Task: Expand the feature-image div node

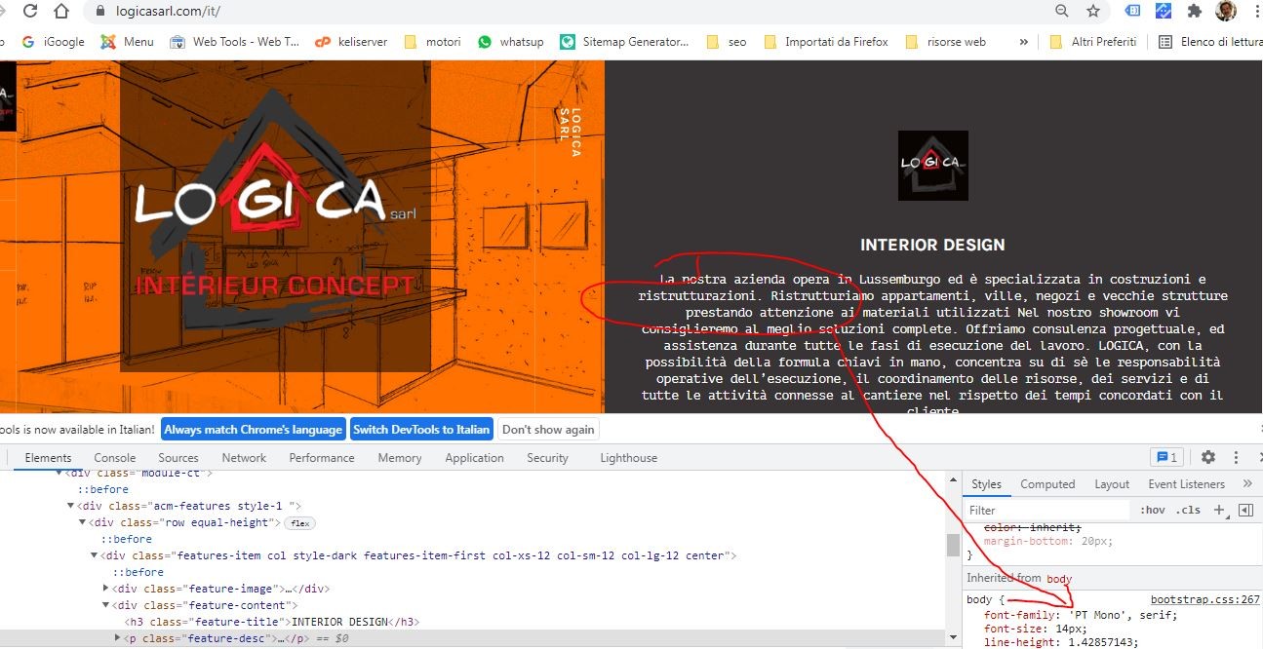Action: (x=106, y=589)
